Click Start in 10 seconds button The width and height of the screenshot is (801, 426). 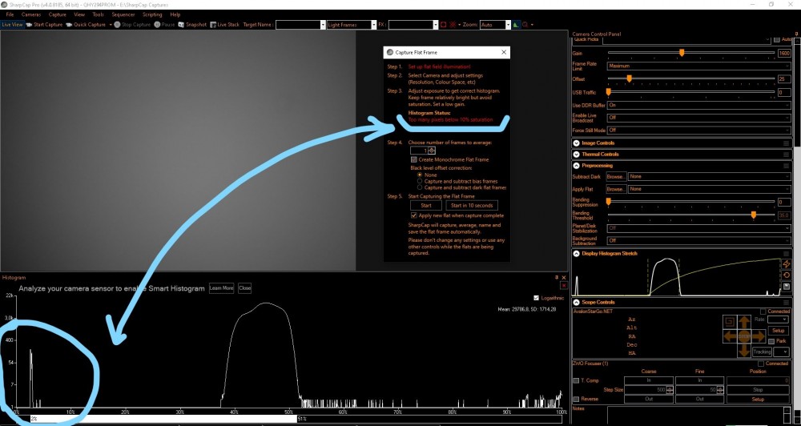(472, 205)
